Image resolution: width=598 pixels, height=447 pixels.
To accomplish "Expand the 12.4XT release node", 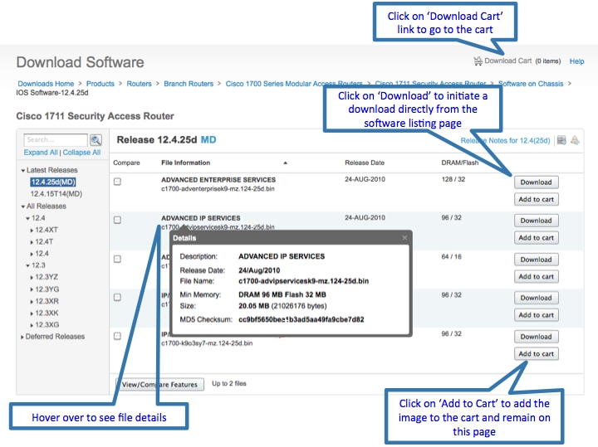I will [32, 231].
